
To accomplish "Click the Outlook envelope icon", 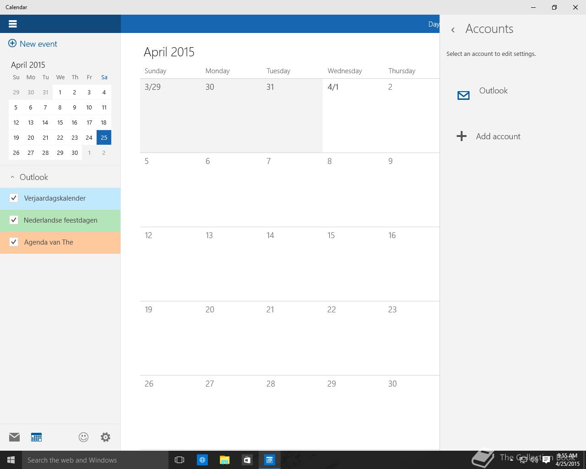I will pyautogui.click(x=463, y=95).
